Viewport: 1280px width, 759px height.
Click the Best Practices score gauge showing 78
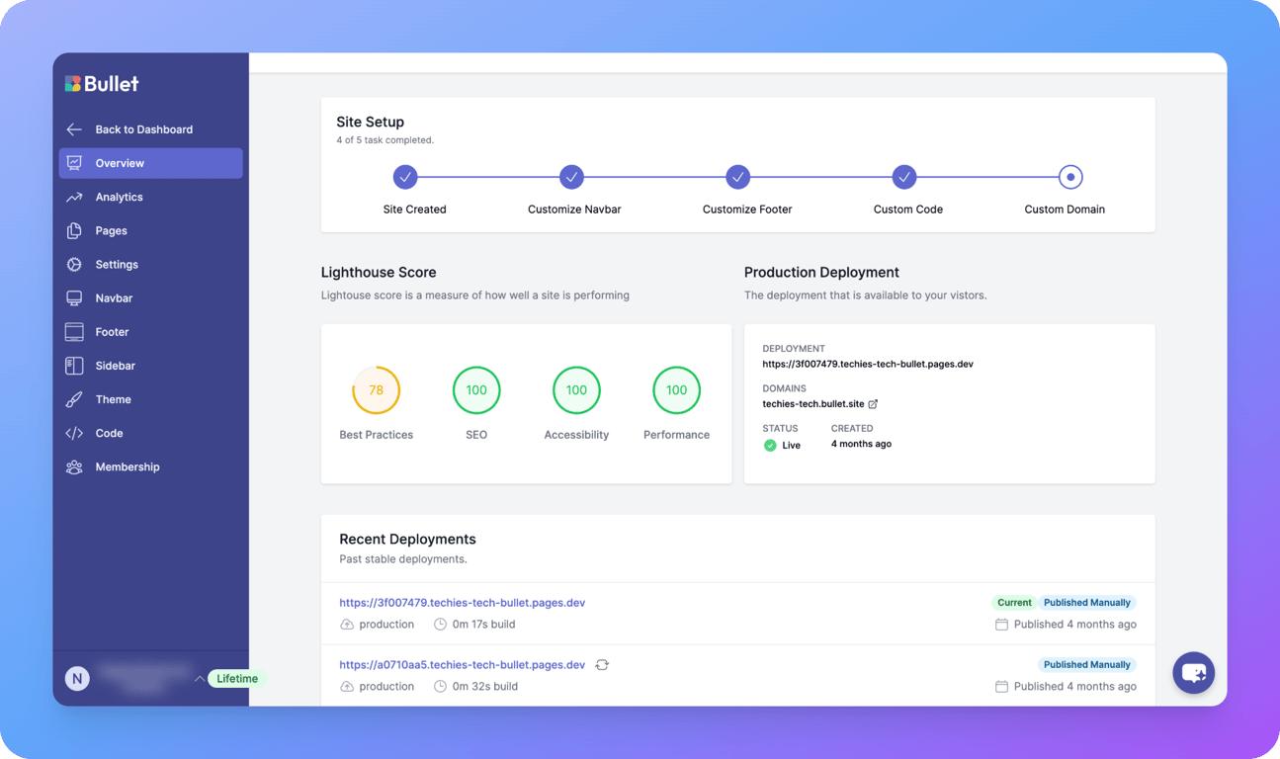(x=377, y=390)
